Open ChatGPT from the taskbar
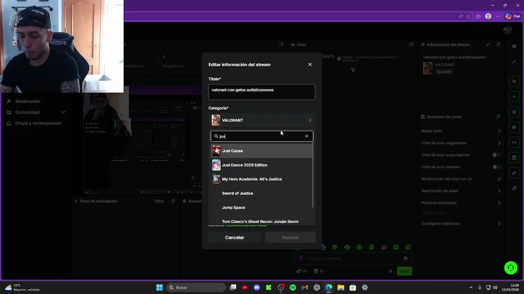Screen dimensions: 524x294 click(x=317, y=287)
